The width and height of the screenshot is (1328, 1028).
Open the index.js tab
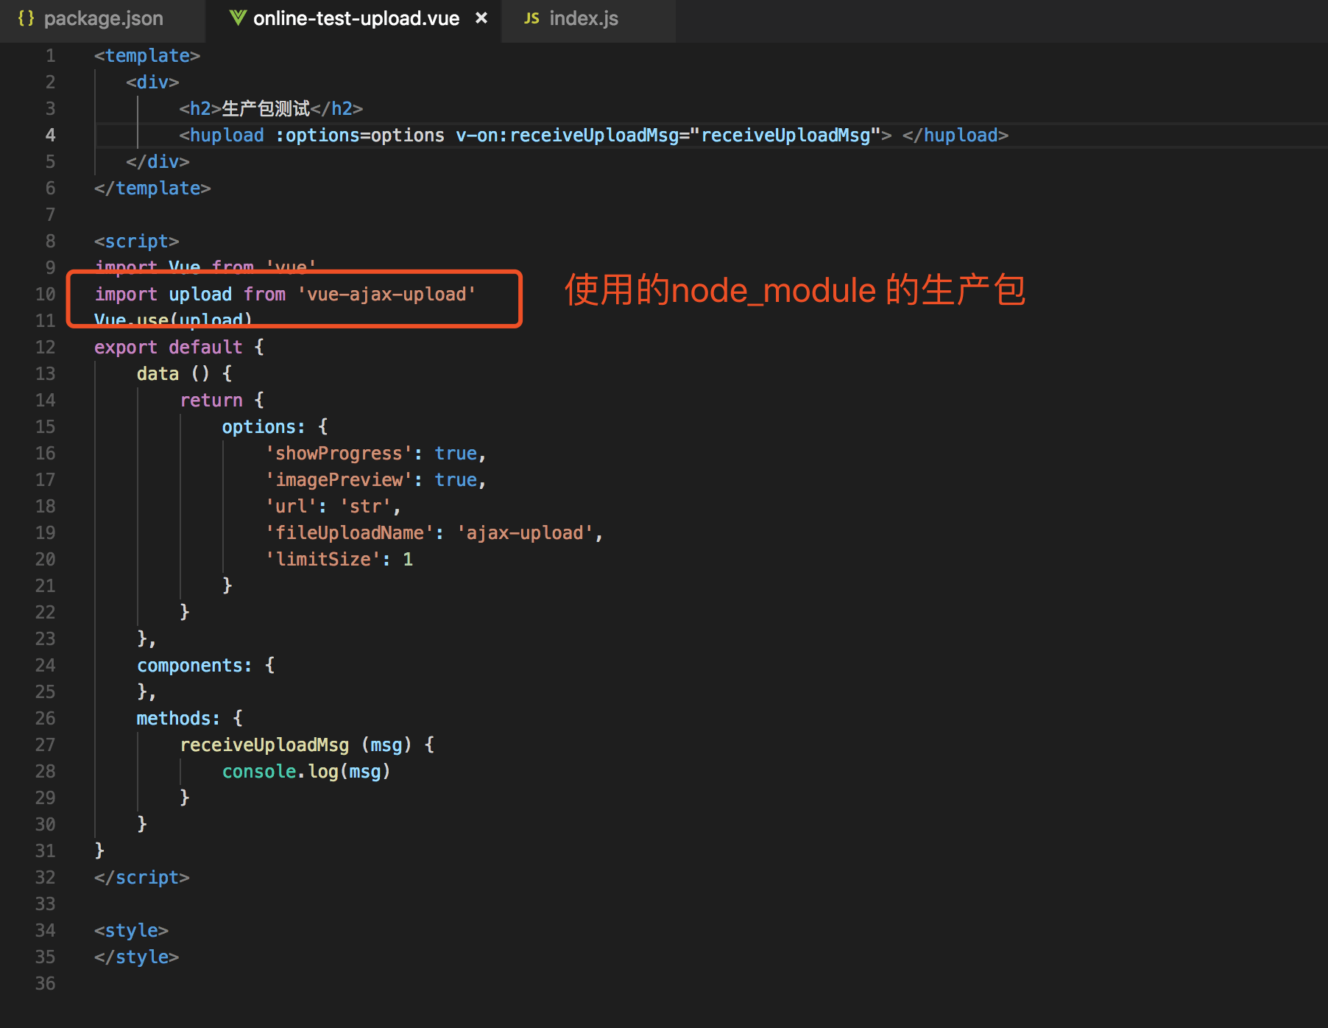tap(583, 18)
